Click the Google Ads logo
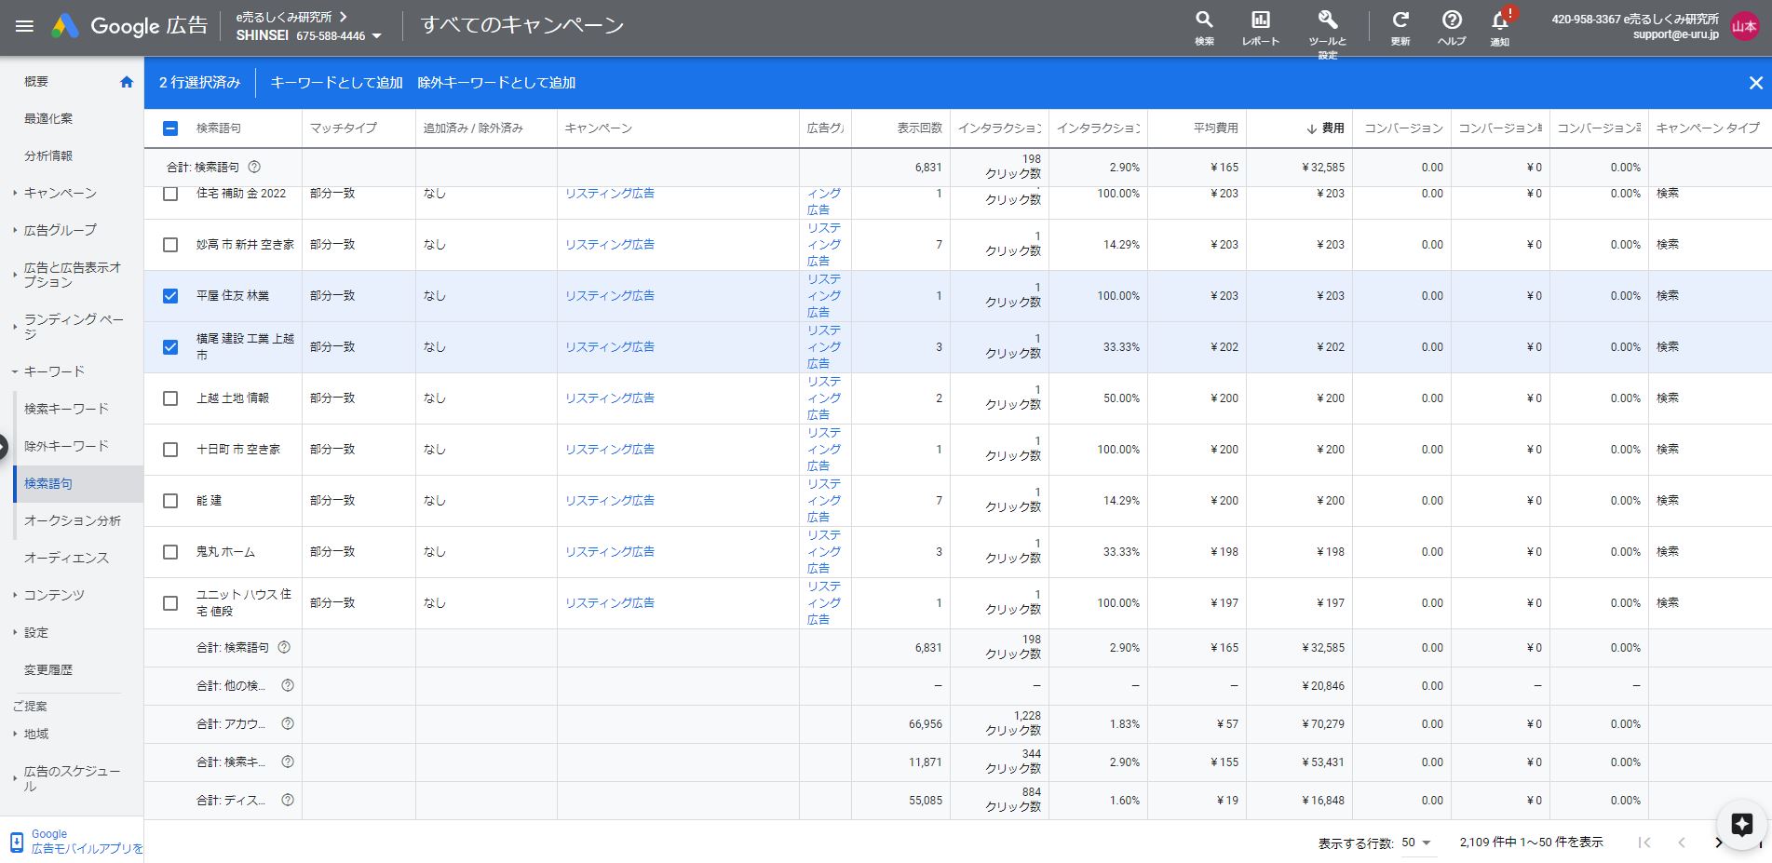Viewport: 1772px width, 863px height. point(65,26)
